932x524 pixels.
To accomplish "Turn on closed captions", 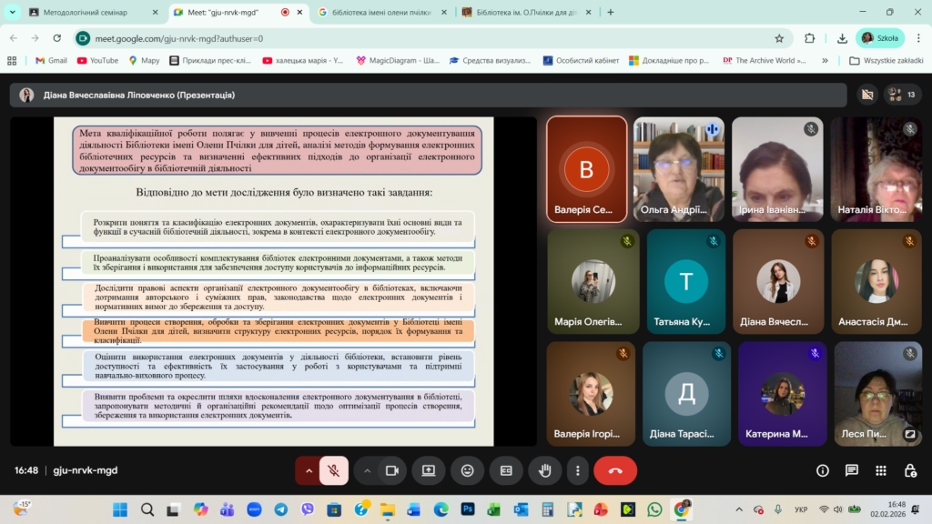I will pyautogui.click(x=506, y=470).
